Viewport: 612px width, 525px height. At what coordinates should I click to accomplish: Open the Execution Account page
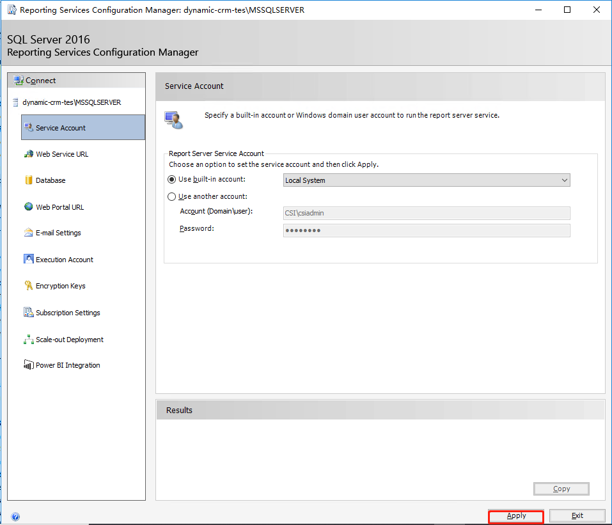pos(65,260)
